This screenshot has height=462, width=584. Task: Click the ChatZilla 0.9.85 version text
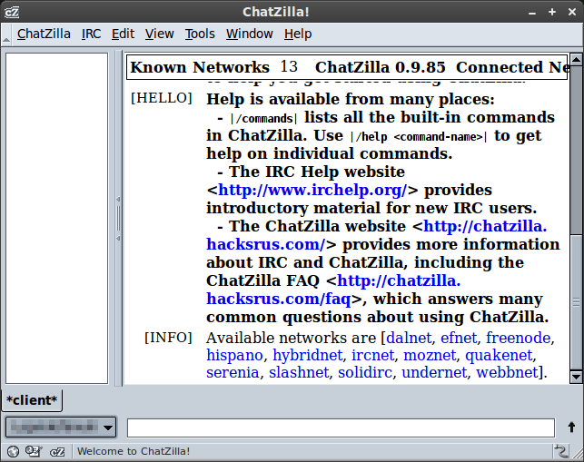(381, 67)
